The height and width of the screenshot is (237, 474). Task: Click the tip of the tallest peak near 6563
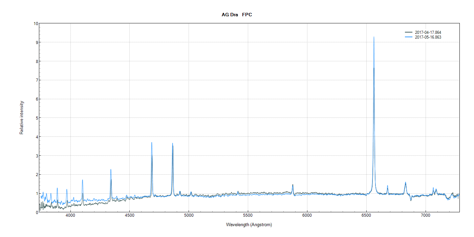click(374, 37)
